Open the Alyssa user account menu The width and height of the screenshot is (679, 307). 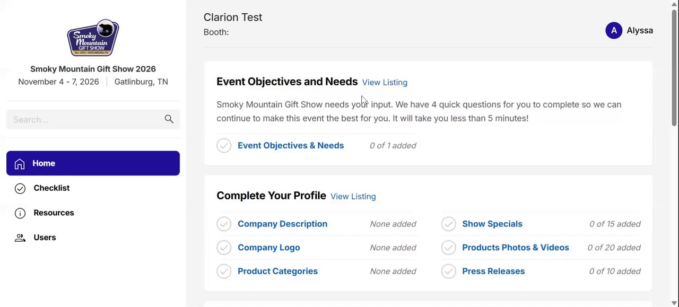click(629, 31)
